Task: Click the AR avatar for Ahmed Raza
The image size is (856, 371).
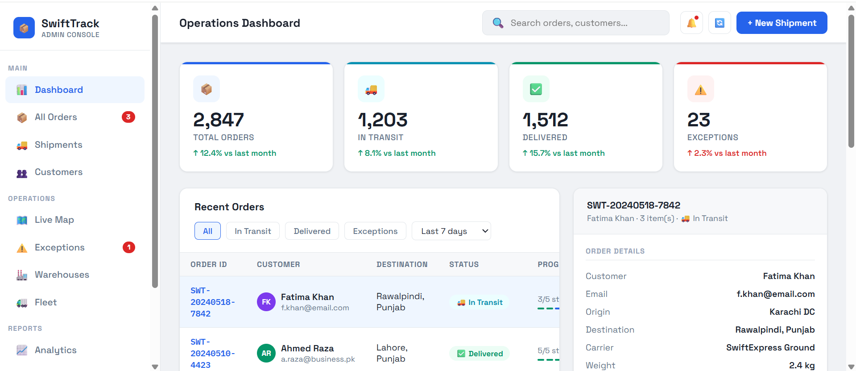Action: (x=266, y=353)
